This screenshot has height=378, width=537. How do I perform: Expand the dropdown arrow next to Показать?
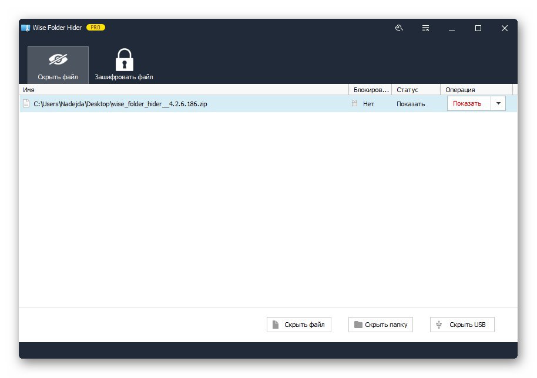498,103
